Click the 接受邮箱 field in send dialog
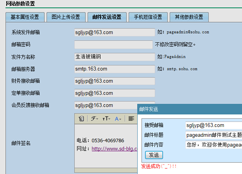The image size is (242, 174). (x=213, y=125)
